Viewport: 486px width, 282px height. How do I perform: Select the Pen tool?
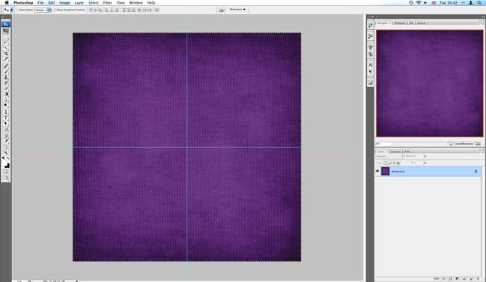click(x=6, y=112)
